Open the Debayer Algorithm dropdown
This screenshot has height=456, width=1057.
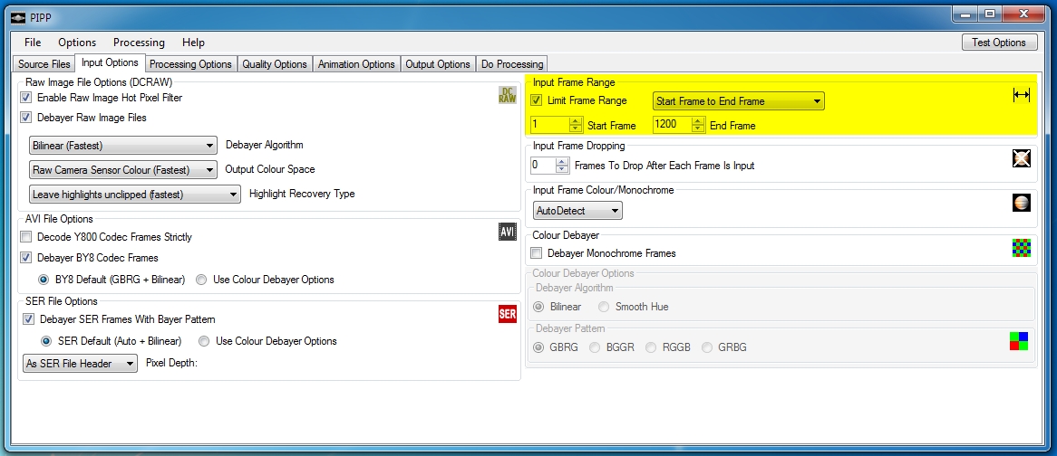click(x=123, y=145)
